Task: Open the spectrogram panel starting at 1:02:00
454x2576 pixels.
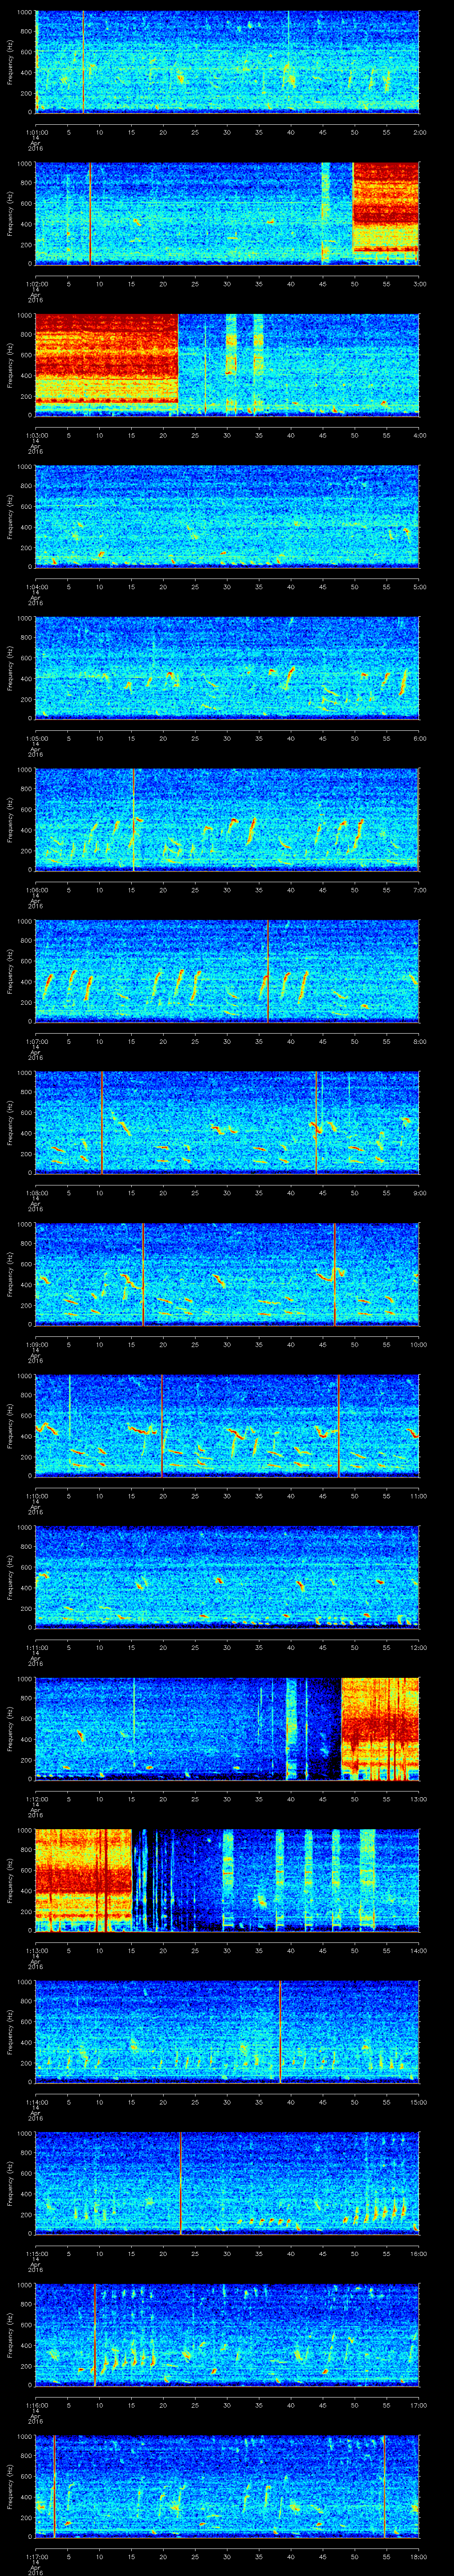Action: click(227, 213)
